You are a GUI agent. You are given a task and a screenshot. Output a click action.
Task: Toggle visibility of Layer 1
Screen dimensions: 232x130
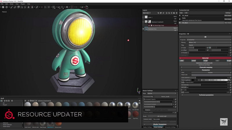click(143, 17)
